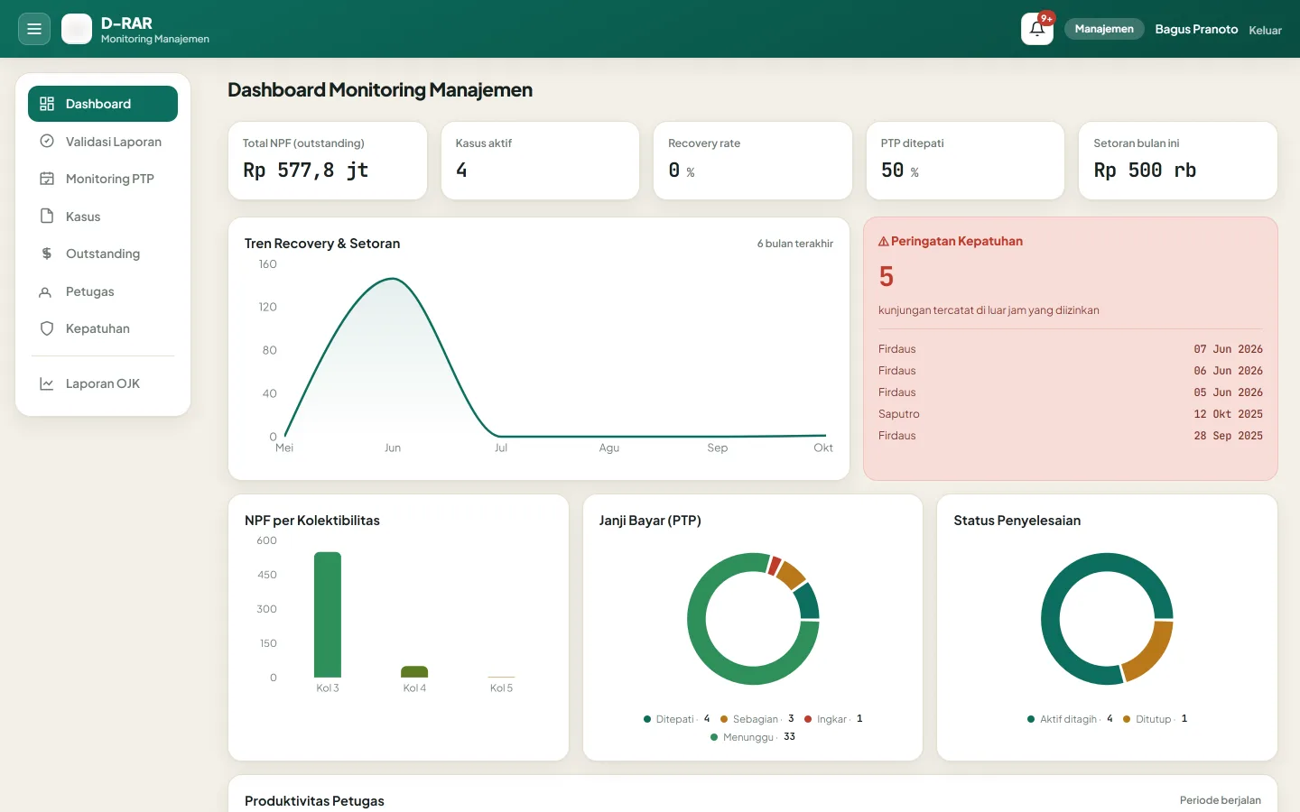Image resolution: width=1300 pixels, height=812 pixels.
Task: Click the Ditutup legend color dot
Action: pyautogui.click(x=1127, y=719)
